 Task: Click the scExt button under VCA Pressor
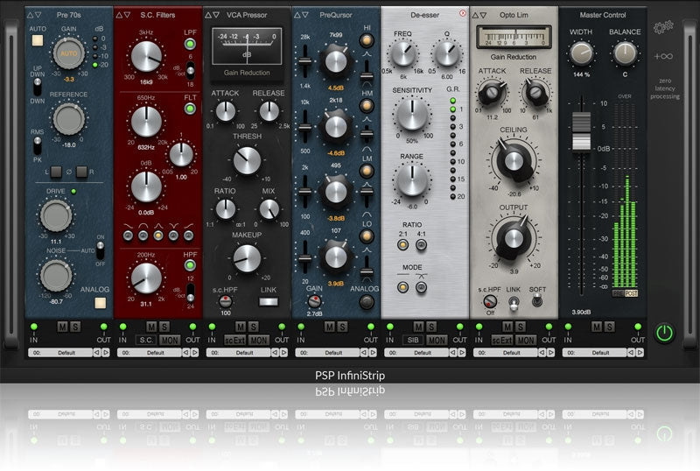(234, 340)
